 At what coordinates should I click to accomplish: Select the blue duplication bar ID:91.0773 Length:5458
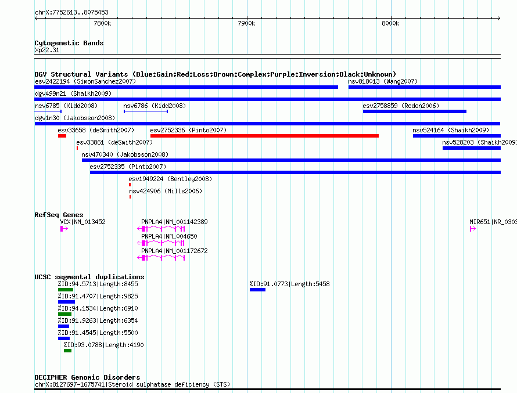point(257,290)
